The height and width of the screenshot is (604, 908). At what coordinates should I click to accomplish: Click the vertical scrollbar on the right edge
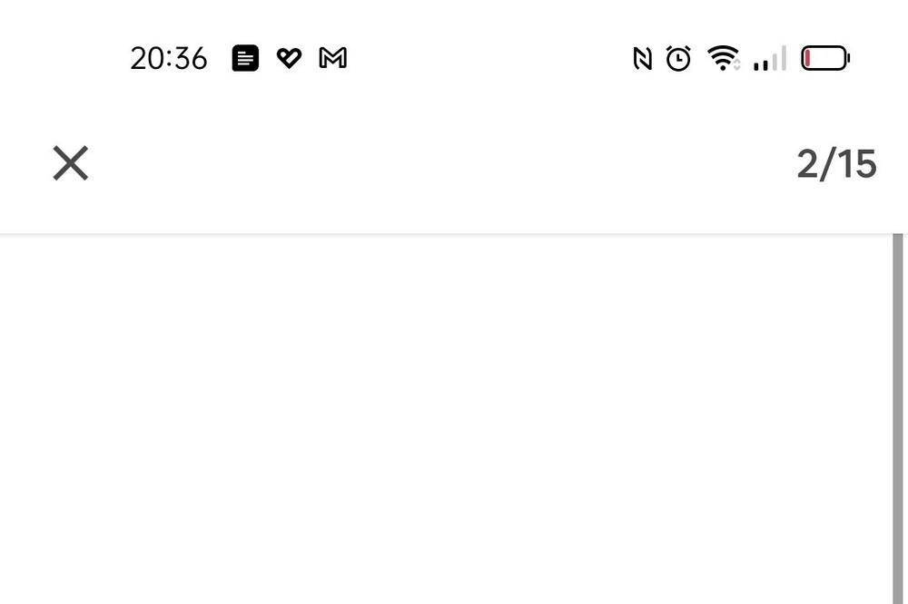coord(898,417)
